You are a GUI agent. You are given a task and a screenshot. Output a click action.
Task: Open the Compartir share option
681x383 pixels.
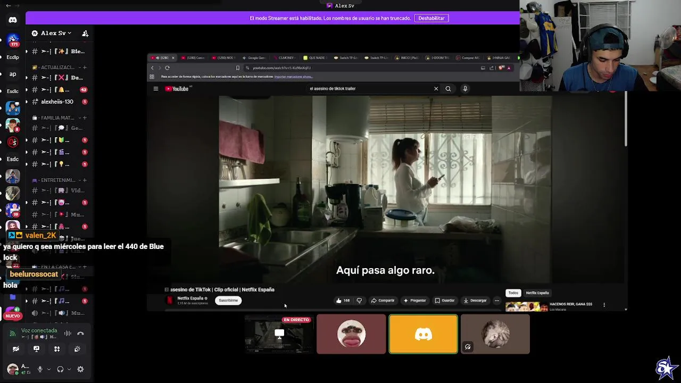coord(383,301)
